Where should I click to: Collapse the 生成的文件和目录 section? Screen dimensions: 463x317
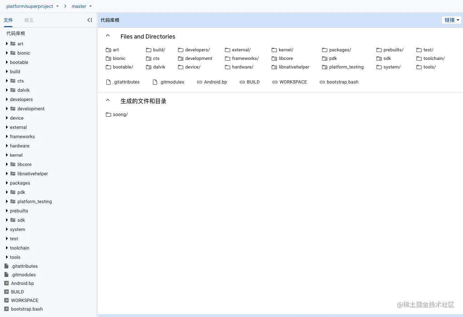coord(108,101)
